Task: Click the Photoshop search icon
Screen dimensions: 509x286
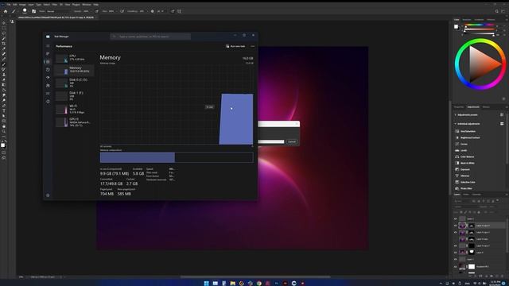Action: 496,11
